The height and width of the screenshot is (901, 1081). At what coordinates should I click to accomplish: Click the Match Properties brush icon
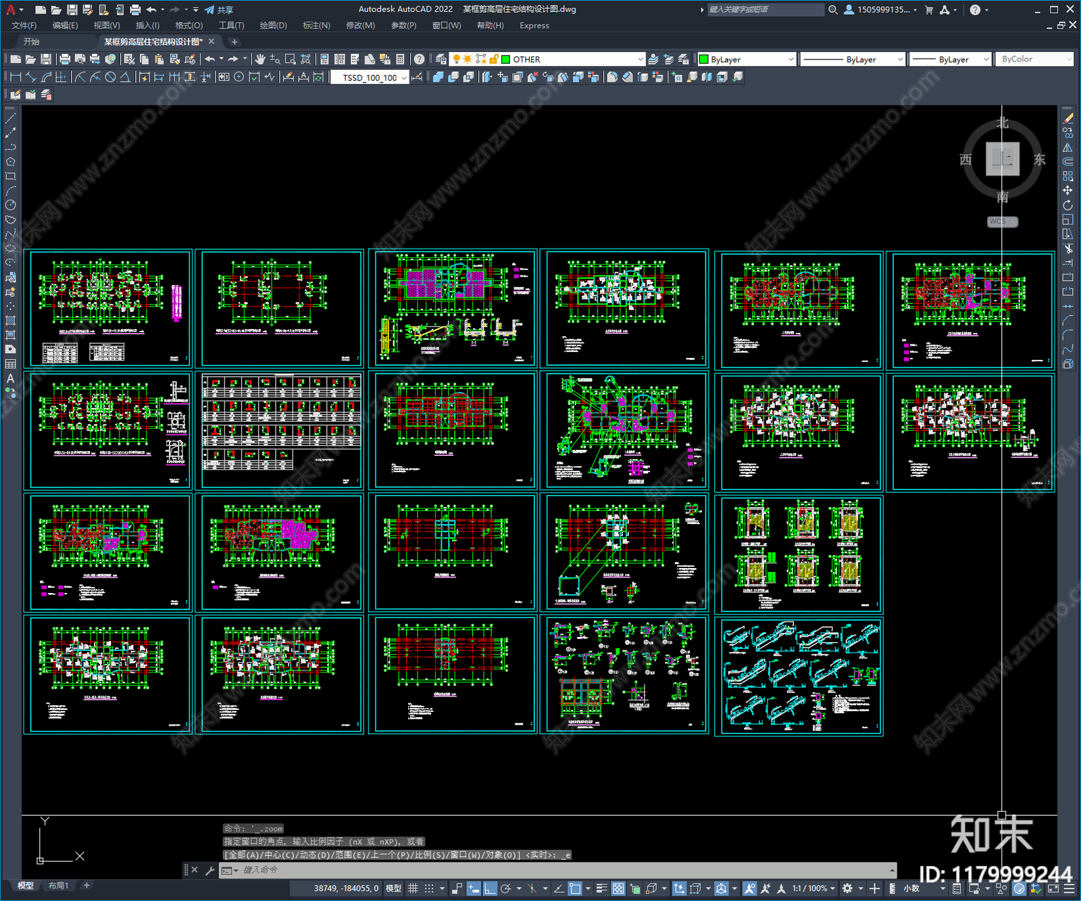click(190, 59)
